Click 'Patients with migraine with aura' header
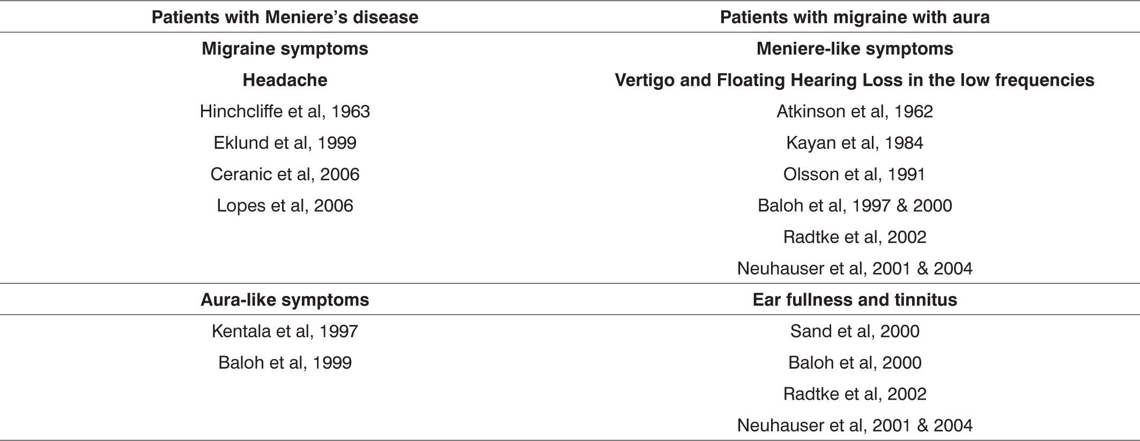The image size is (1140, 441). click(x=854, y=17)
